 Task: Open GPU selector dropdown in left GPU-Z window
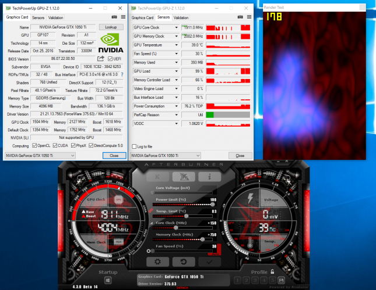pos(40,156)
